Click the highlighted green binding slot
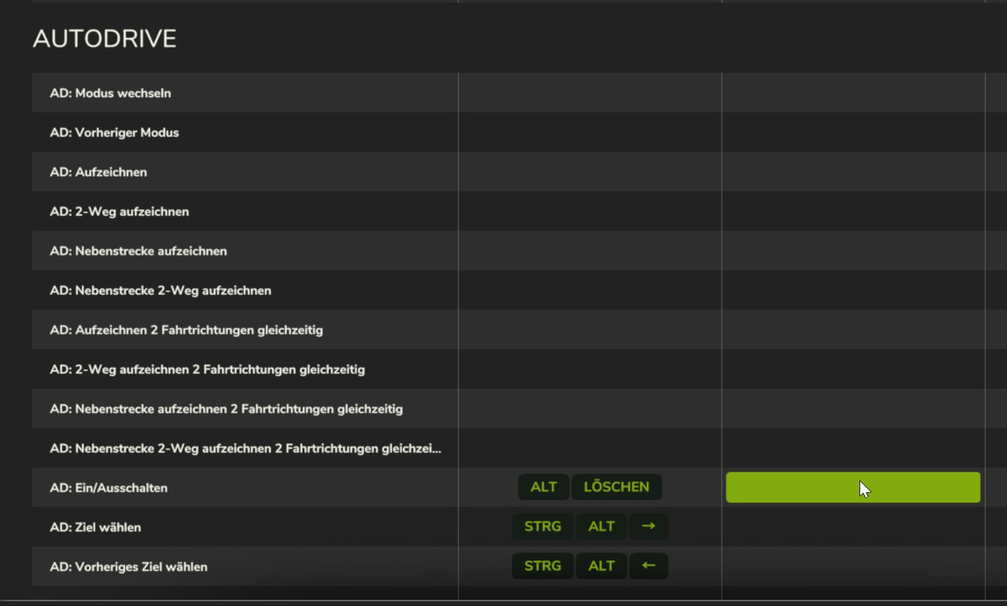The width and height of the screenshot is (1007, 606). click(x=853, y=487)
